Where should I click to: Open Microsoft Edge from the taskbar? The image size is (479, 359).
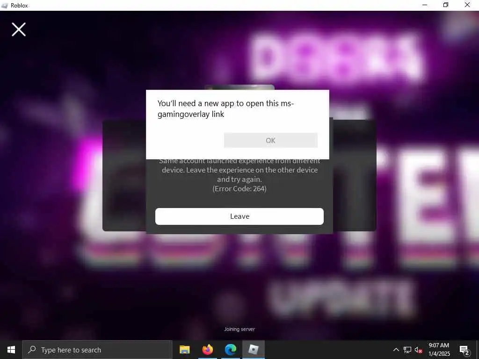(x=231, y=350)
